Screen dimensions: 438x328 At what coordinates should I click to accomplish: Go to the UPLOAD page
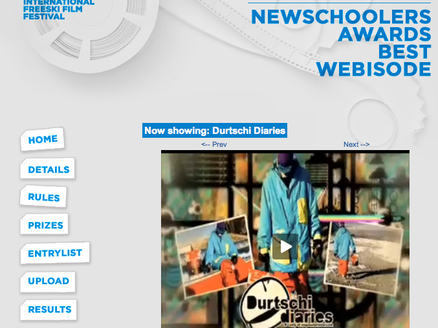pos(48,281)
